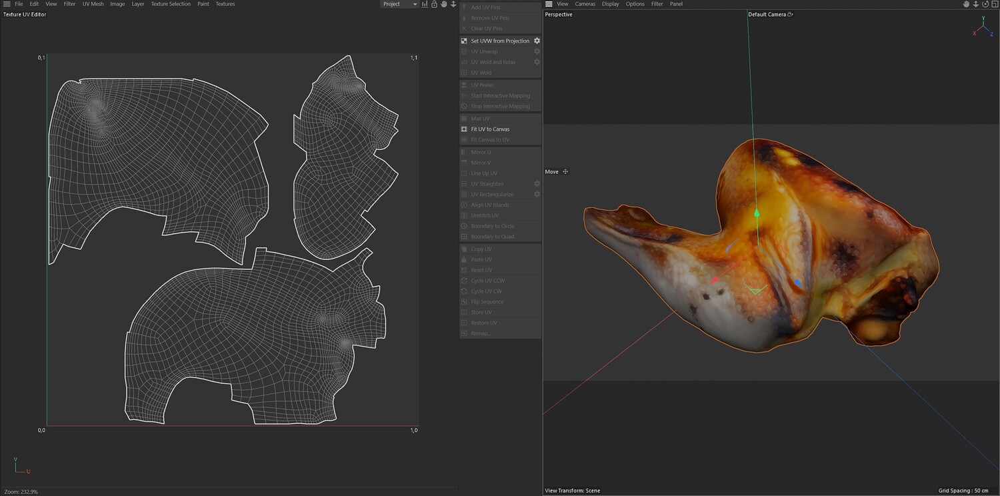Viewport: 1000px width, 496px height.
Task: Click the Default Camera link icon
Action: [x=791, y=14]
